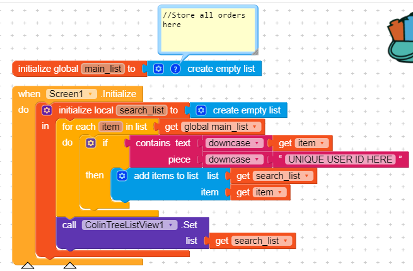413x271 pixels.
Task: Click the right warning triangle below the event block
Action: (x=70, y=265)
